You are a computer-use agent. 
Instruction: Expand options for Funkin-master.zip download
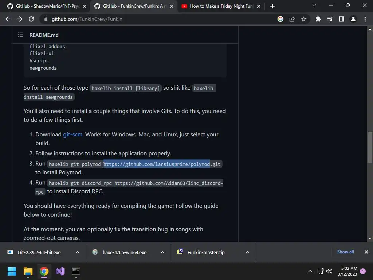pyautogui.click(x=247, y=252)
